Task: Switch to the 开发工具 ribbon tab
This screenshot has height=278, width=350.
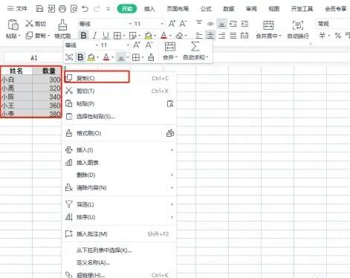Action: pyautogui.click(x=302, y=9)
